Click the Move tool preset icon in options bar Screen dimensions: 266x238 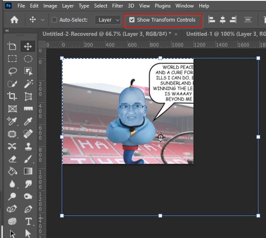pyautogui.click(x=33, y=20)
